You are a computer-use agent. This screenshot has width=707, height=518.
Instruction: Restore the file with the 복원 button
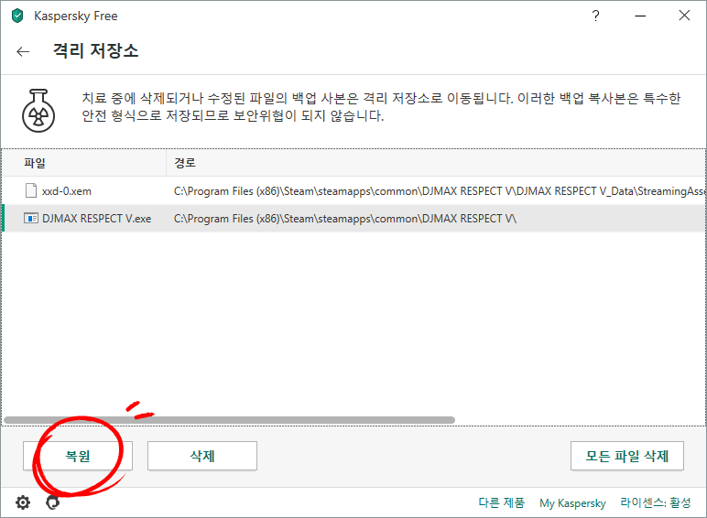78,456
